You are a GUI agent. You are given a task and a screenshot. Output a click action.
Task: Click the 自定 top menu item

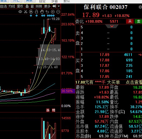coord(42,1)
